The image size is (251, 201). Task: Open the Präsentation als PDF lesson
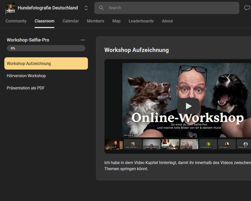pyautogui.click(x=26, y=88)
